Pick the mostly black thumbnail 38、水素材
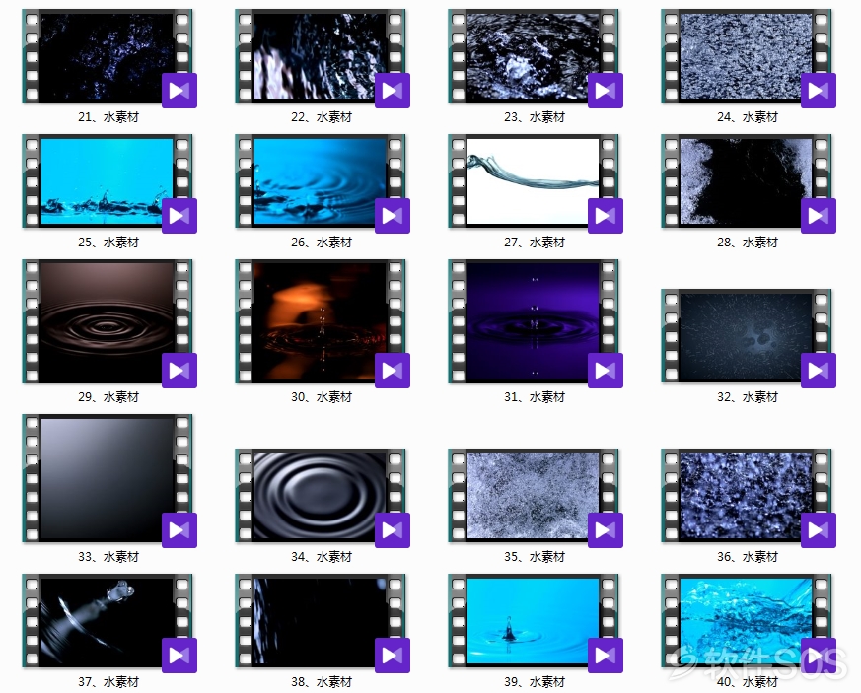The width and height of the screenshot is (861, 693). pos(321,621)
